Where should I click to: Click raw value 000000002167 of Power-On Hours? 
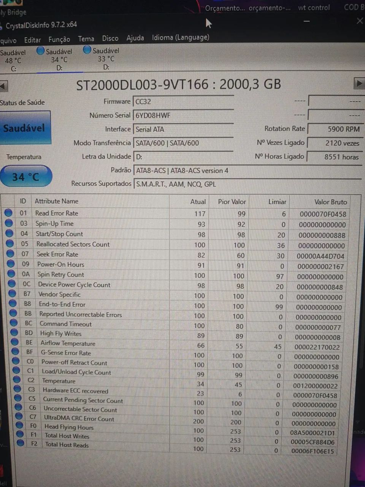pos(321,266)
